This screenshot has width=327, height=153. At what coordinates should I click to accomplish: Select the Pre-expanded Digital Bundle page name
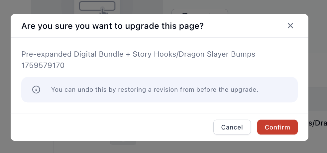click(72, 54)
